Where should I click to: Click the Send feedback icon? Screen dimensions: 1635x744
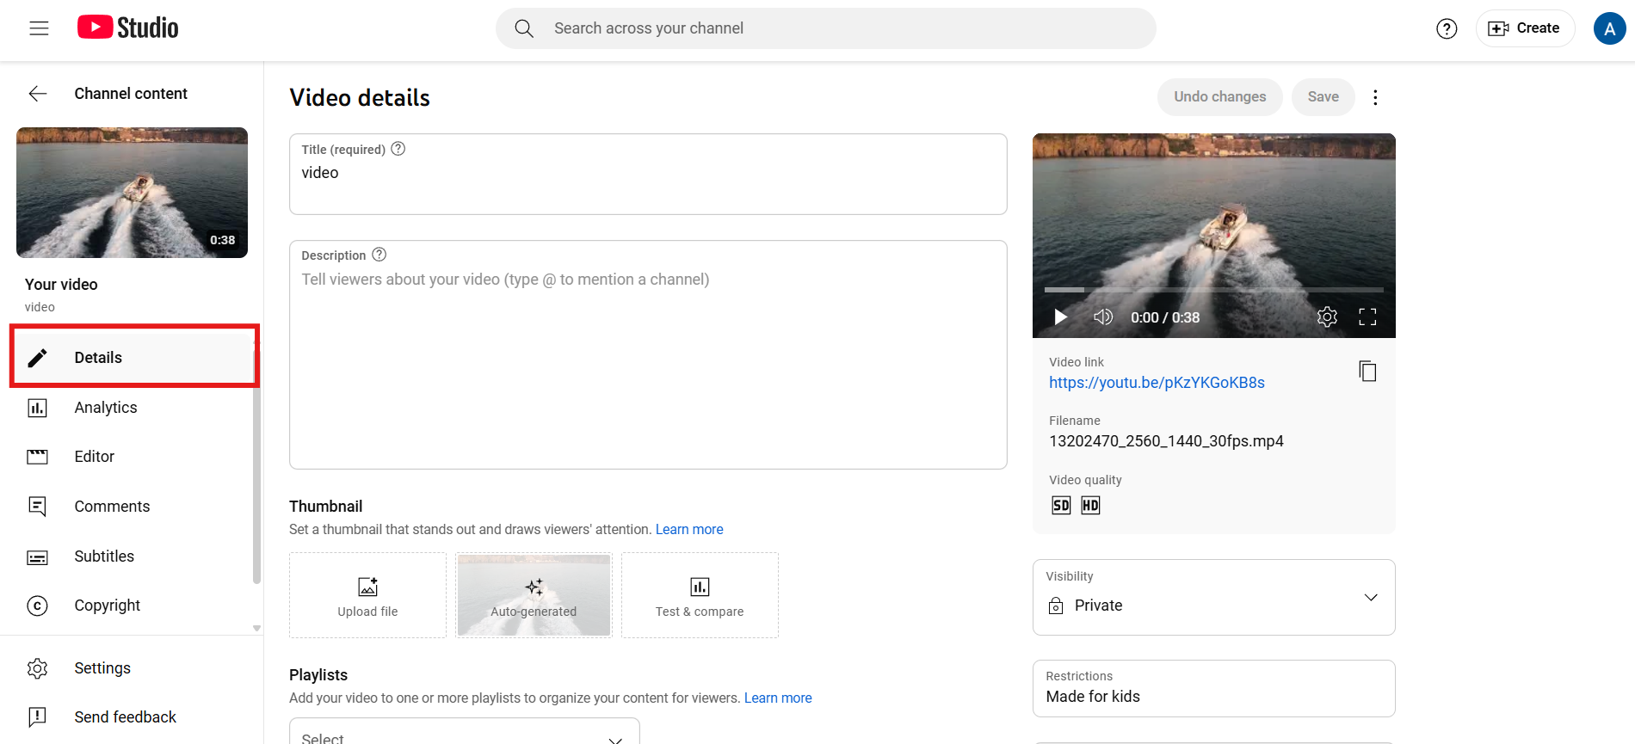point(37,716)
